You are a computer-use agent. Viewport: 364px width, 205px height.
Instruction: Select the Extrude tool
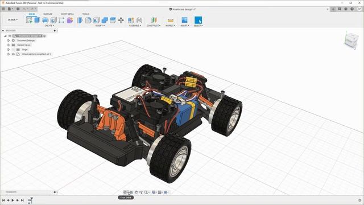38,20
